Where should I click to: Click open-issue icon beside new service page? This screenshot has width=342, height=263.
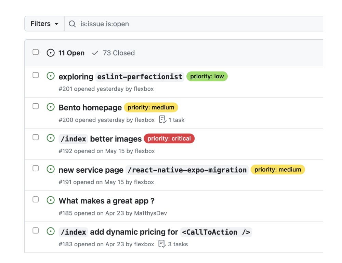click(x=51, y=169)
